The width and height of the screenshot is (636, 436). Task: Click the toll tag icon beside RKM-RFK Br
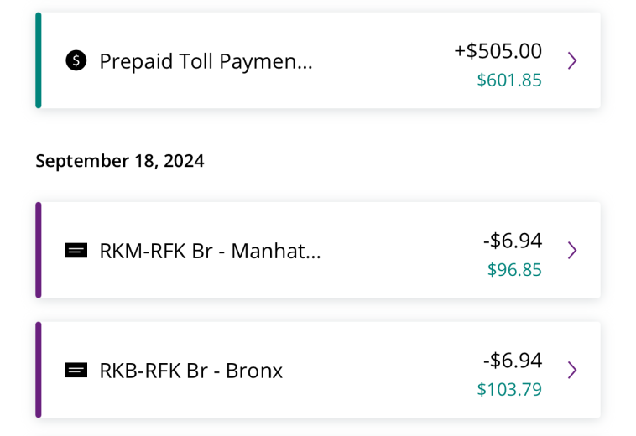[76, 251]
